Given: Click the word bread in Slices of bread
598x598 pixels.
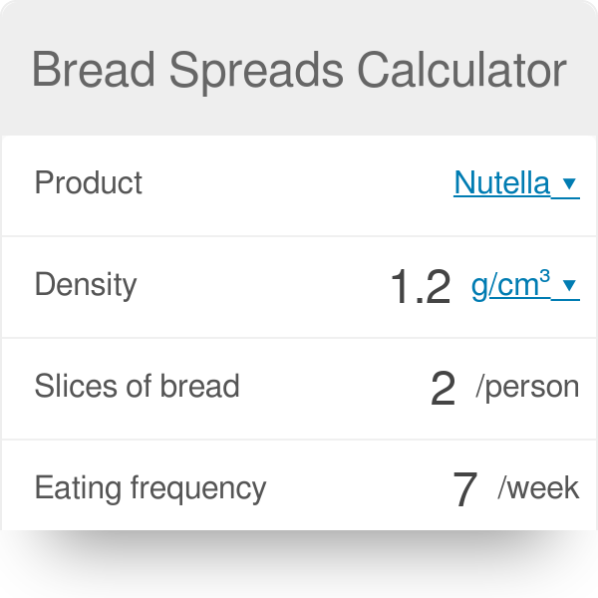Looking at the screenshot, I should tap(200, 387).
